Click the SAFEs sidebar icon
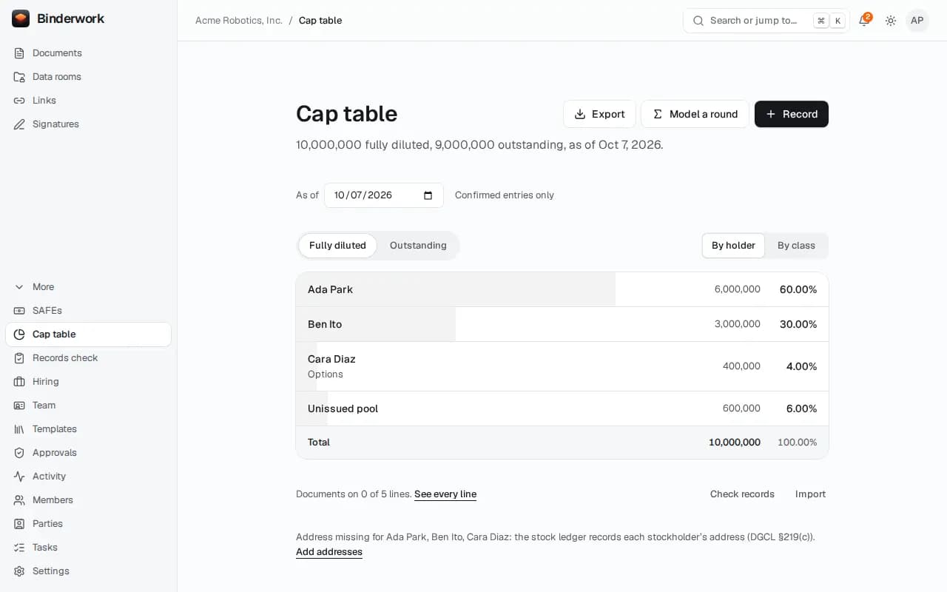The image size is (947, 592). coord(19,311)
